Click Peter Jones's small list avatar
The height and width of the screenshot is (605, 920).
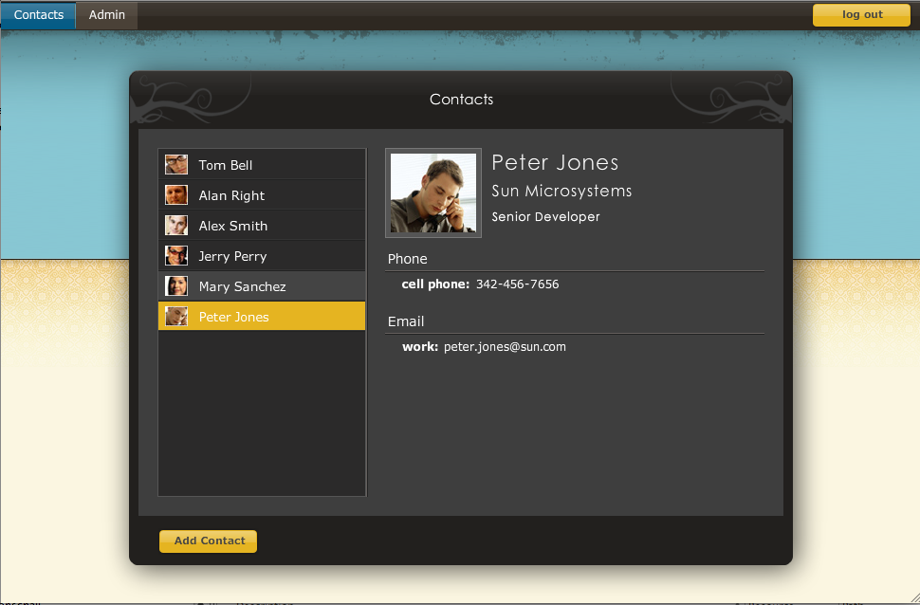[x=176, y=317]
